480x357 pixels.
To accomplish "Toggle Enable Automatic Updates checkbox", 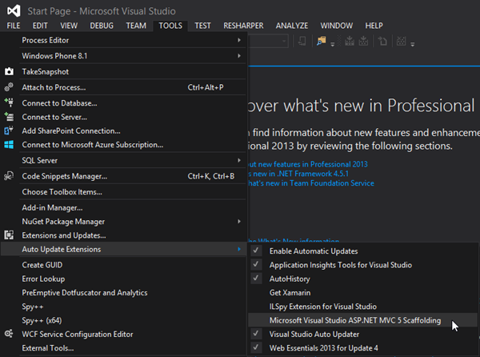I will [x=256, y=251].
